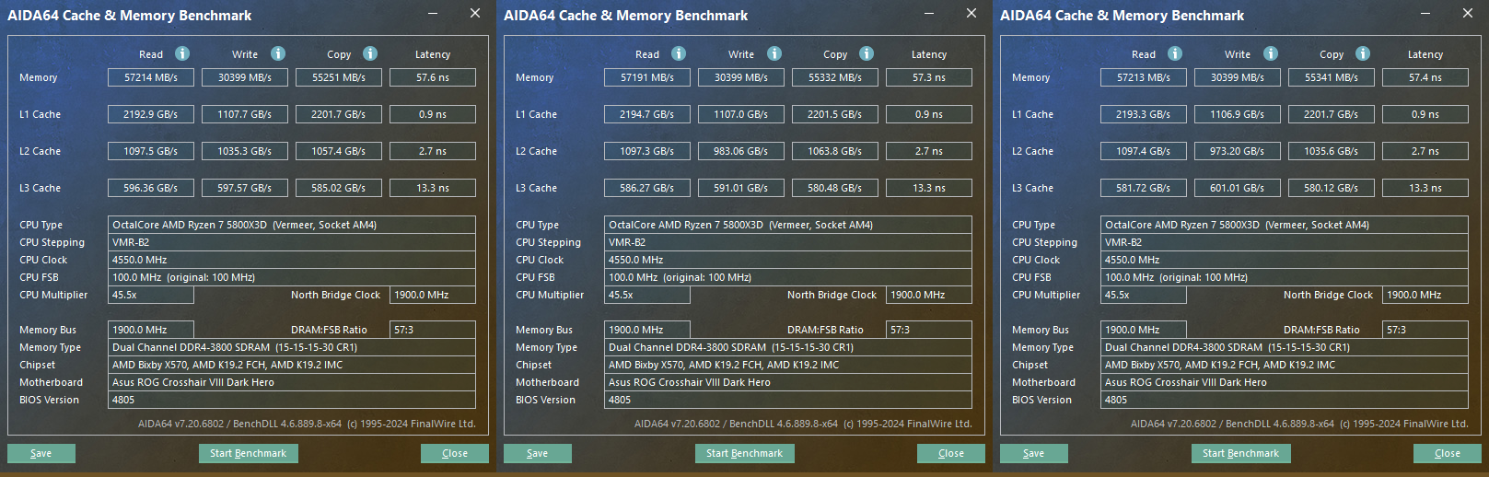Click the 580.12 GB/s L3 cache copy value
The height and width of the screenshot is (477, 1489).
coord(1332,188)
